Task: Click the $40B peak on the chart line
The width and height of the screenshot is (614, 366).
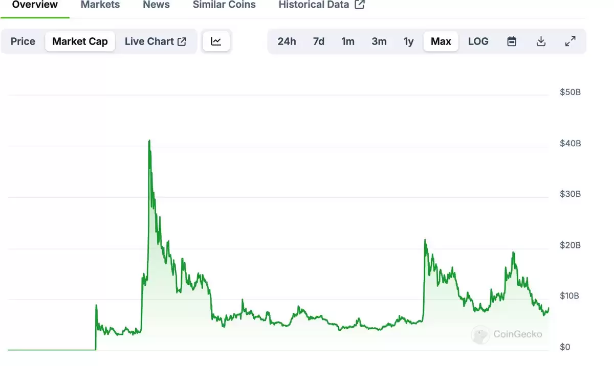Action: (149, 141)
